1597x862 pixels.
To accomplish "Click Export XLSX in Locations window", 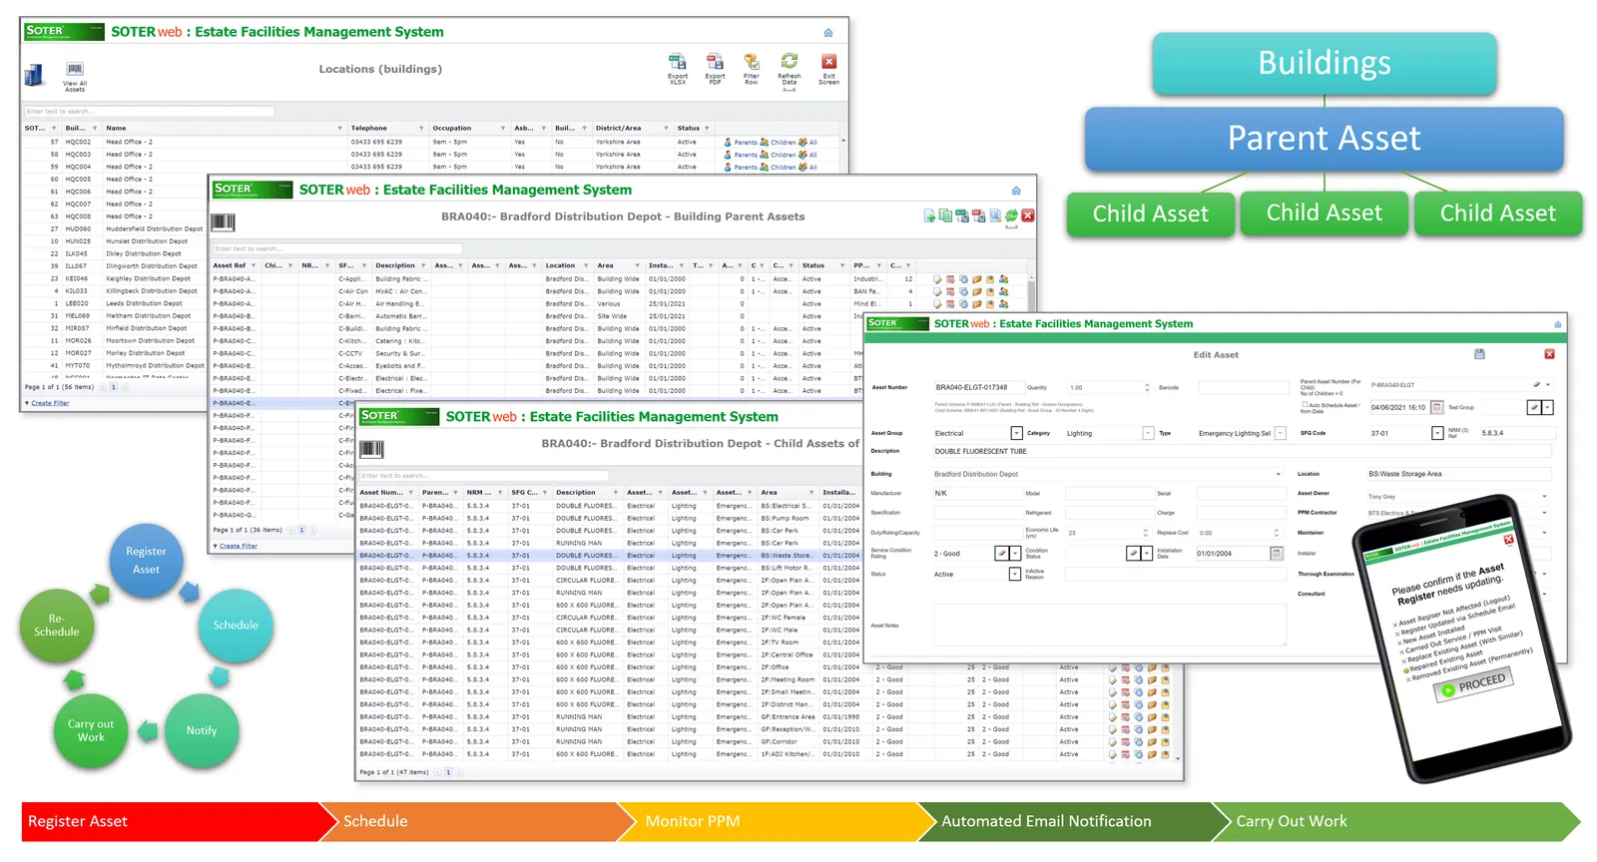I will point(678,68).
